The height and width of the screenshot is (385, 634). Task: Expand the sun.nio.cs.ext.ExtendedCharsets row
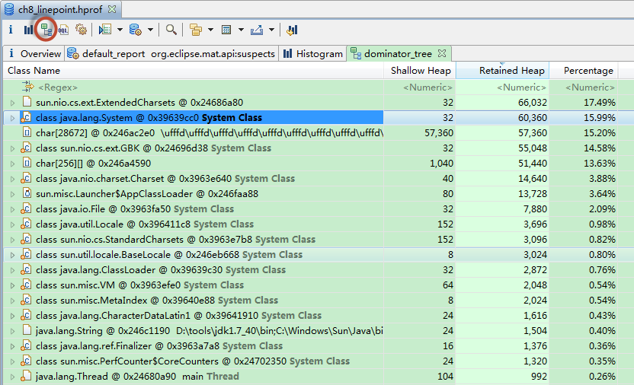(x=12, y=103)
